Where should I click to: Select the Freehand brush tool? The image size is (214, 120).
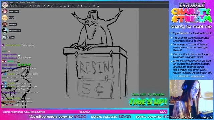tap(44, 6)
